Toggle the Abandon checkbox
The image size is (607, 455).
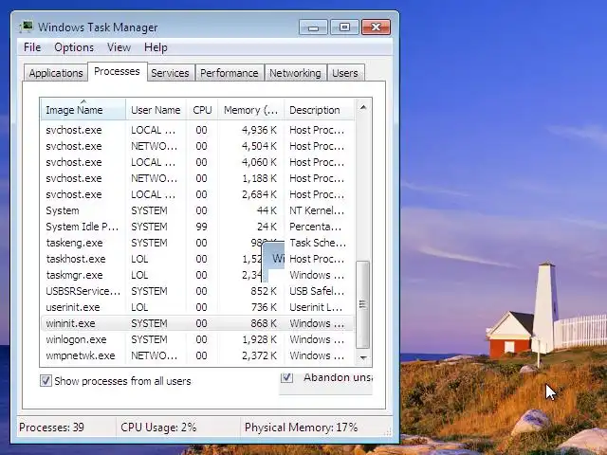tap(286, 377)
